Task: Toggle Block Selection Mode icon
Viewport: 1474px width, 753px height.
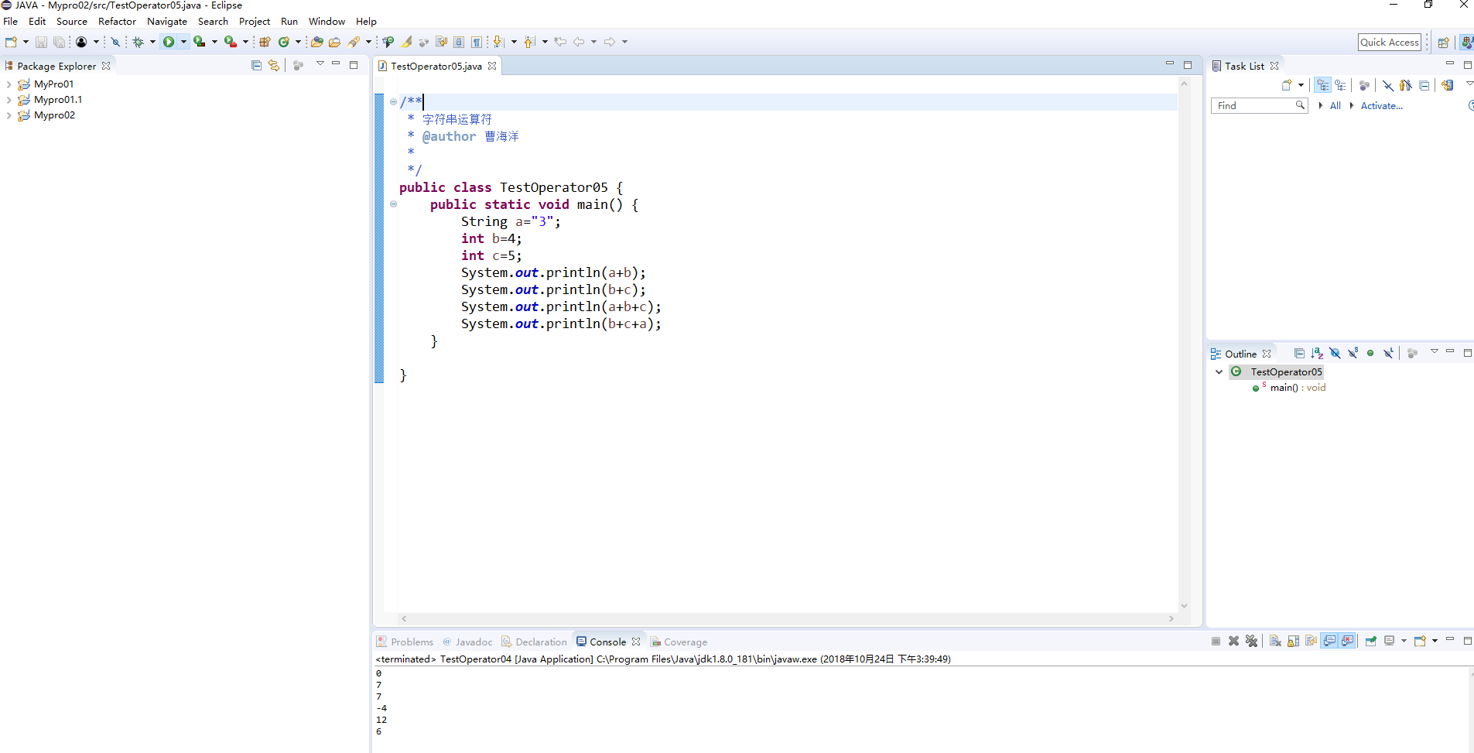Action: 459,42
